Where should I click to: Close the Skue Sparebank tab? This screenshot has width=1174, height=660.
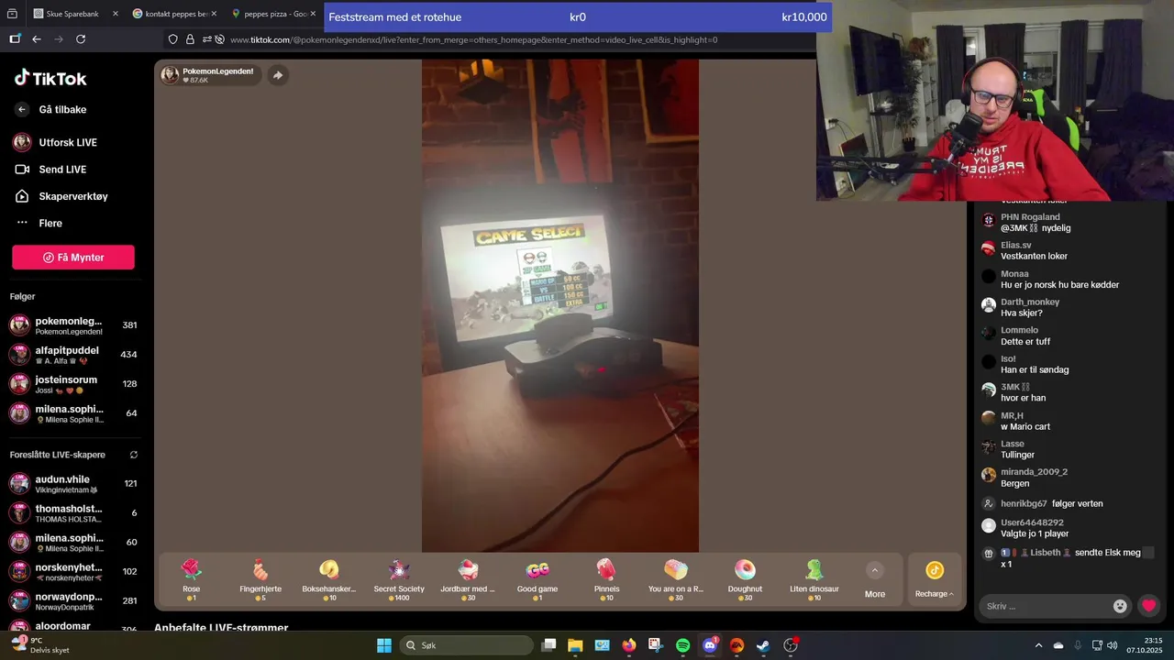point(115,14)
